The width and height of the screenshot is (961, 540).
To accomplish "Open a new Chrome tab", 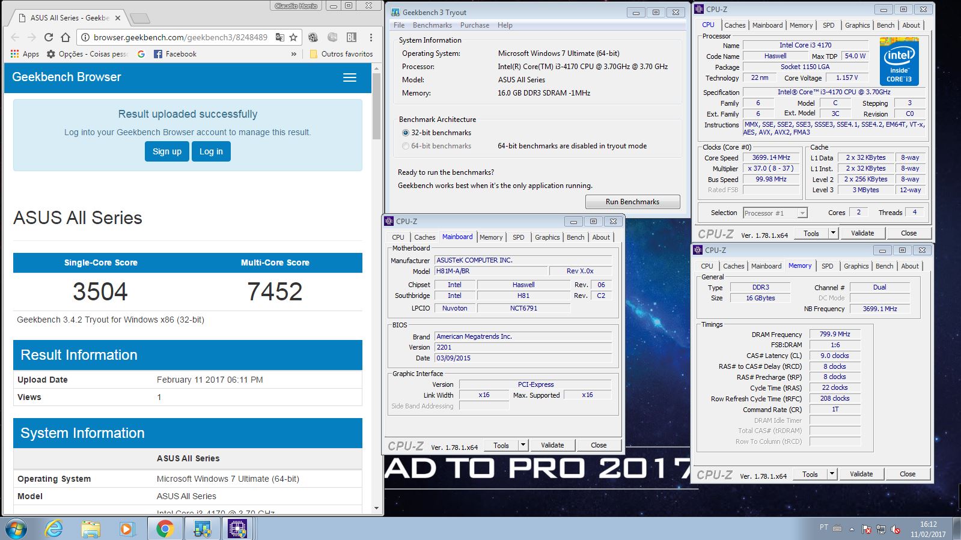I will [x=139, y=18].
